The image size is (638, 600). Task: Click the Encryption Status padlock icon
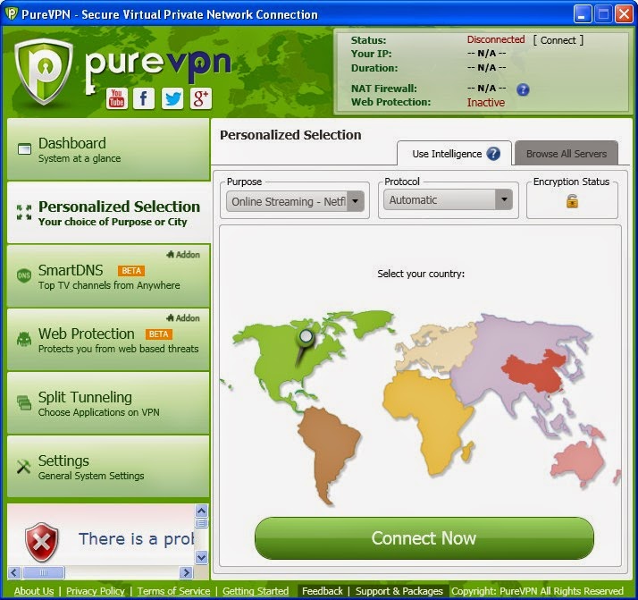point(572,201)
